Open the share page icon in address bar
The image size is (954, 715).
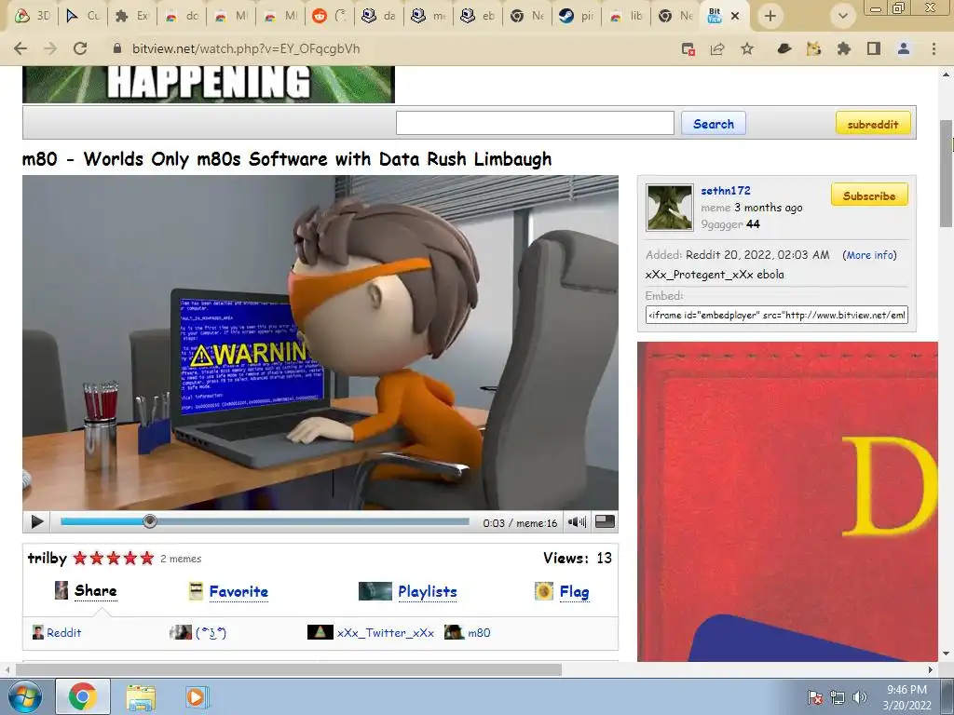(x=717, y=49)
